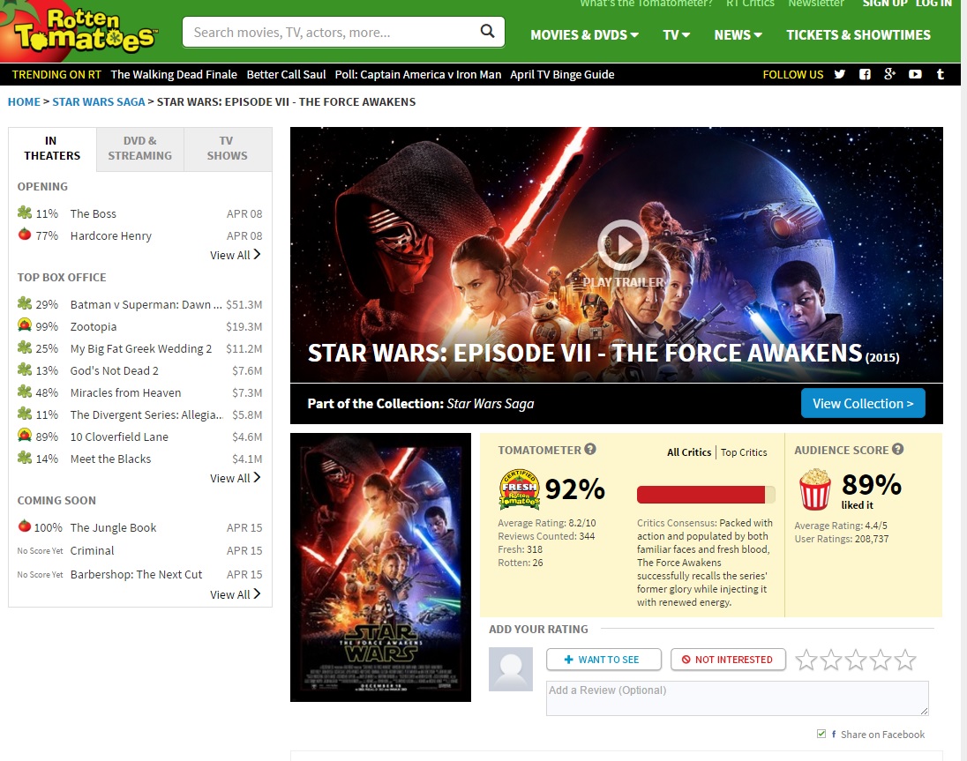This screenshot has width=967, height=761.
Task: Expand the TV dropdown menu
Action: point(676,35)
